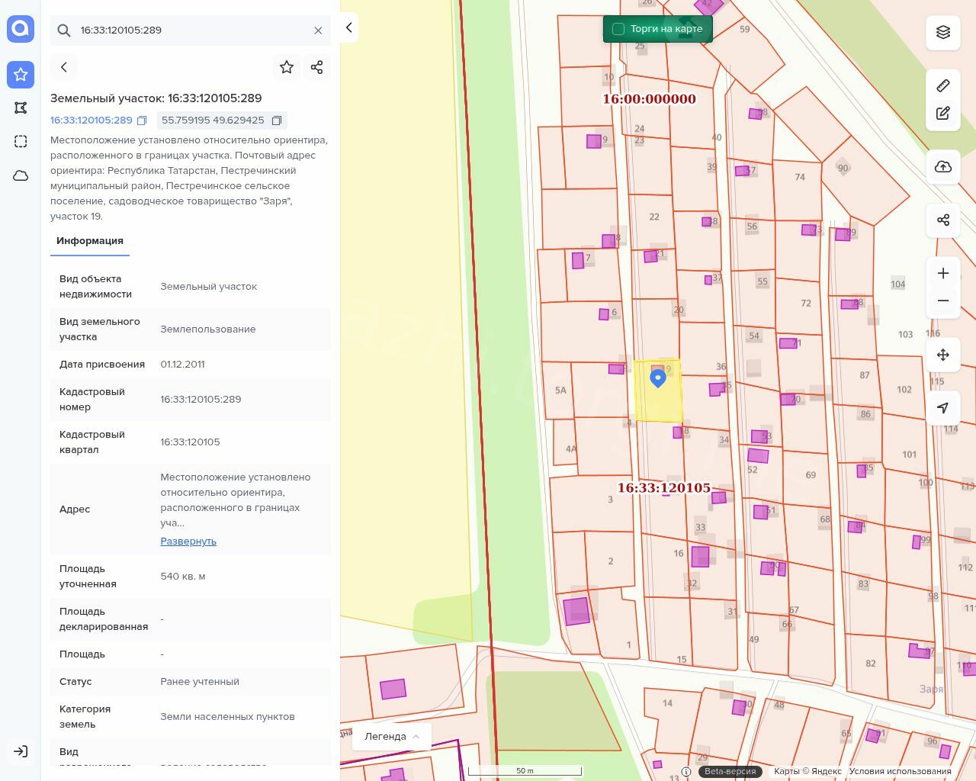Expand the Легенда panel
The image size is (976, 781).
(x=392, y=737)
